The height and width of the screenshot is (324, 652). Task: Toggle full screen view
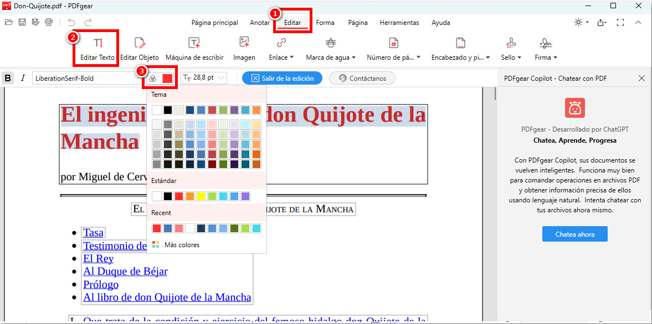tap(620, 22)
